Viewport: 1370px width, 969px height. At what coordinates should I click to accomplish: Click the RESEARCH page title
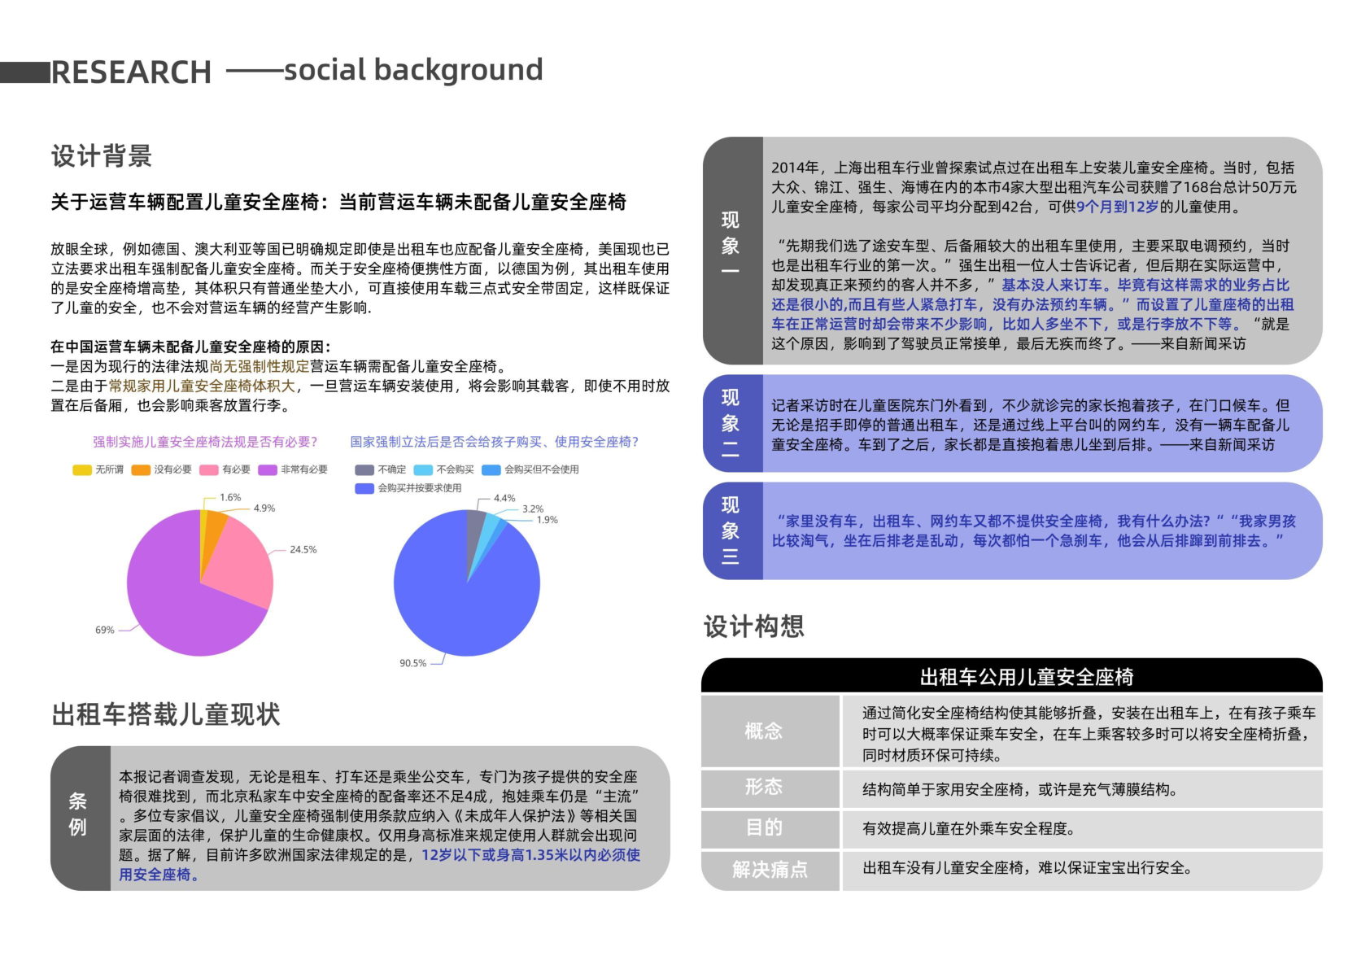coord(131,72)
